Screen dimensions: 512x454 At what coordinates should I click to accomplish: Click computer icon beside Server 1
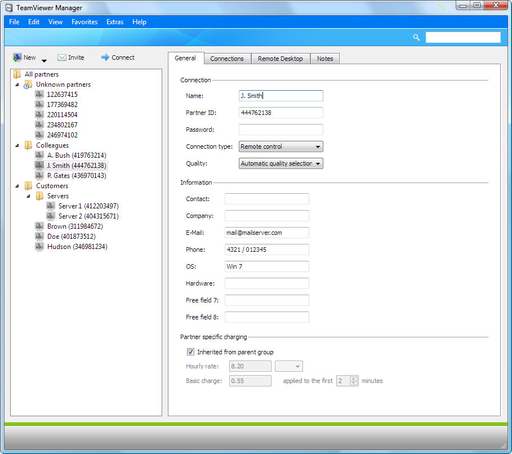pos(51,206)
